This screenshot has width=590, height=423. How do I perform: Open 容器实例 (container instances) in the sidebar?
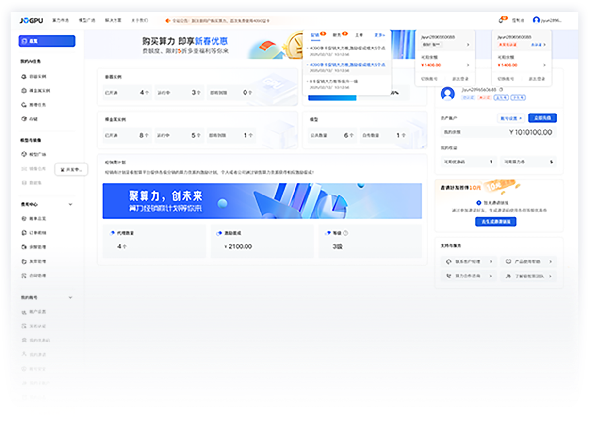(37, 77)
